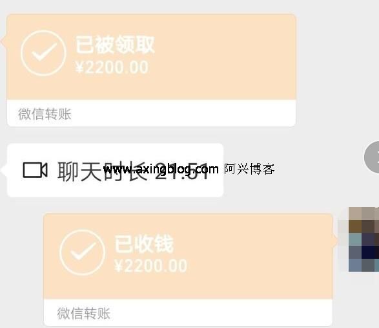This screenshot has height=328, width=379.
Task: Click the 微信转账 label under the received transfer
Action: [84, 313]
